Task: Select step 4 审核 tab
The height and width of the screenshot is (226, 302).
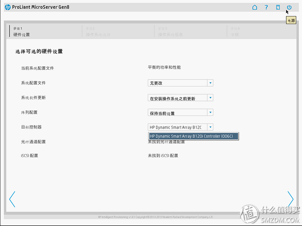Action: pyautogui.click(x=262, y=31)
